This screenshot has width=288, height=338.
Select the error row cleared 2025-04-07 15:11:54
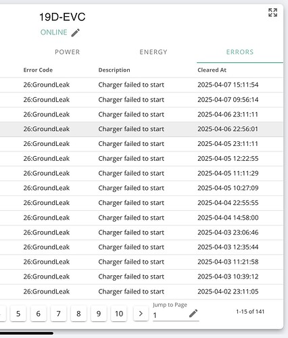click(141, 85)
